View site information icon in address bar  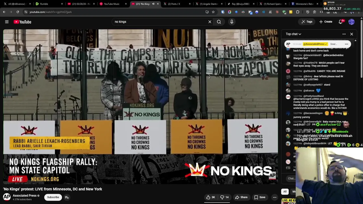click(26, 12)
